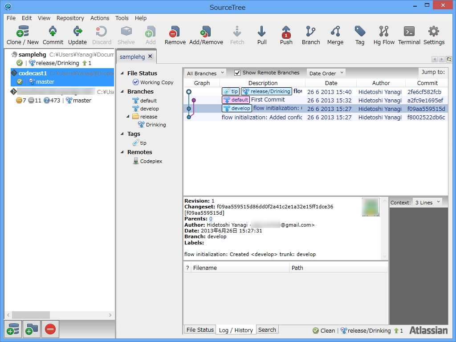Switch to the Log / History tab
The height and width of the screenshot is (342, 456).
(x=236, y=330)
